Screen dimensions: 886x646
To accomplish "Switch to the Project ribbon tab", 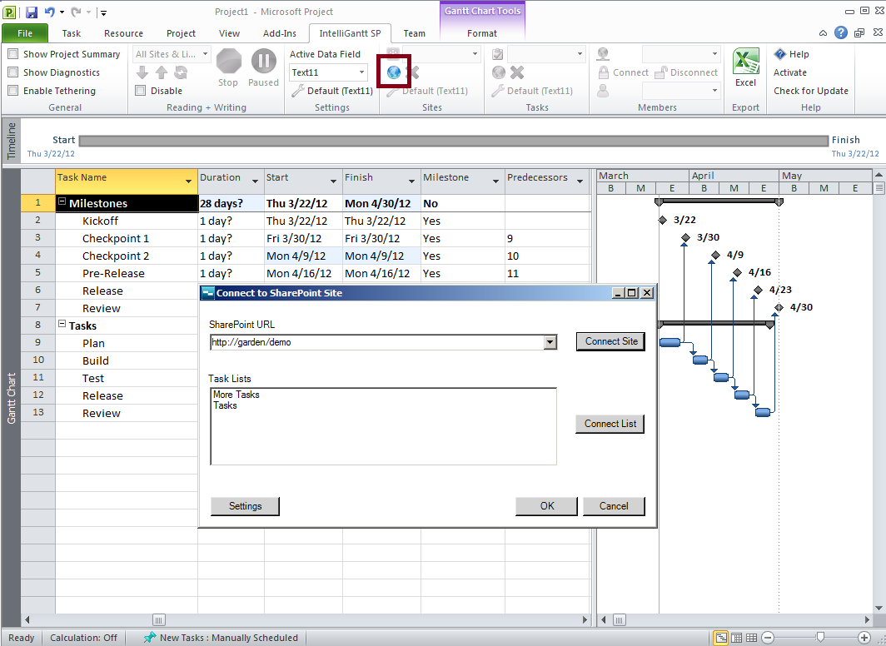I will click(x=181, y=33).
